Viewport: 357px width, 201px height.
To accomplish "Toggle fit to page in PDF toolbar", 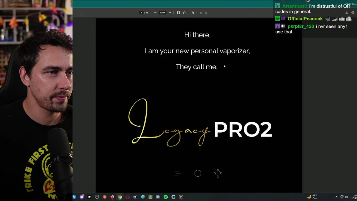I will point(178,13).
